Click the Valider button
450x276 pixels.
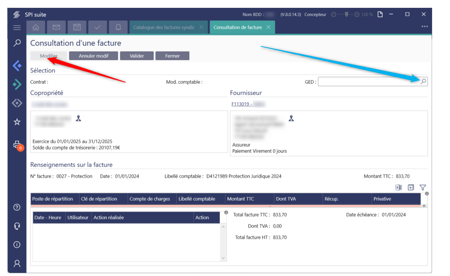(137, 56)
